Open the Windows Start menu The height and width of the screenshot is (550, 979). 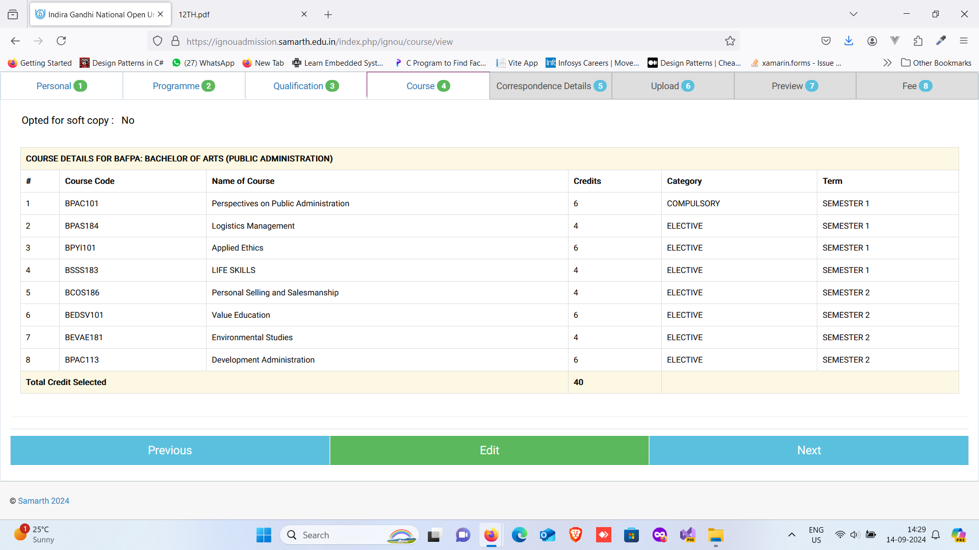click(x=264, y=535)
